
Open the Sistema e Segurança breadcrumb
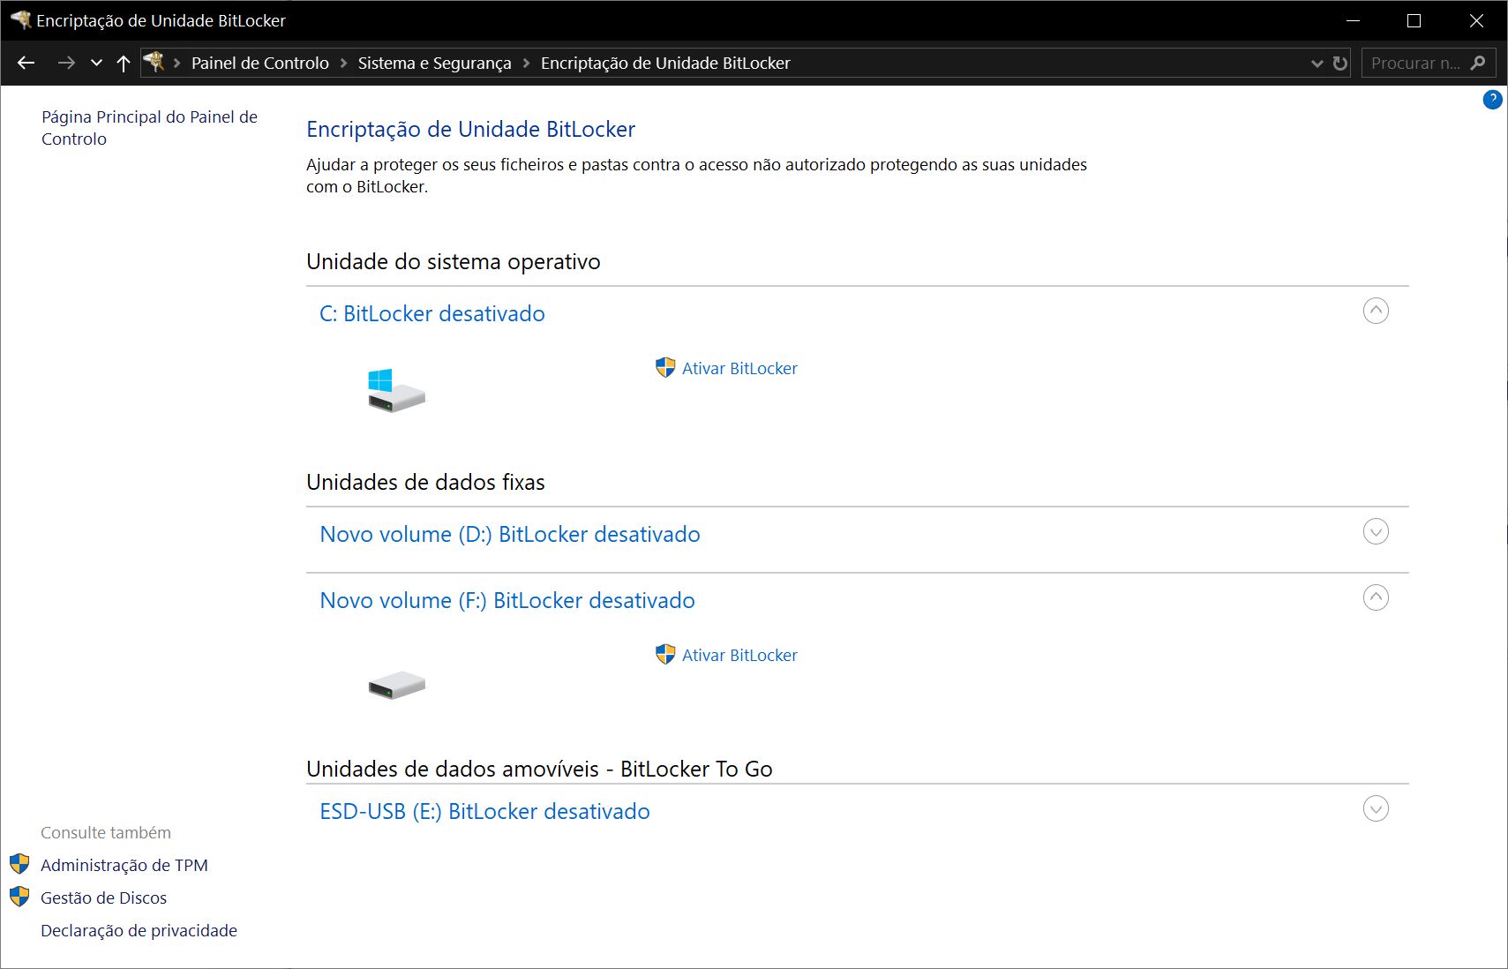pyautogui.click(x=434, y=63)
